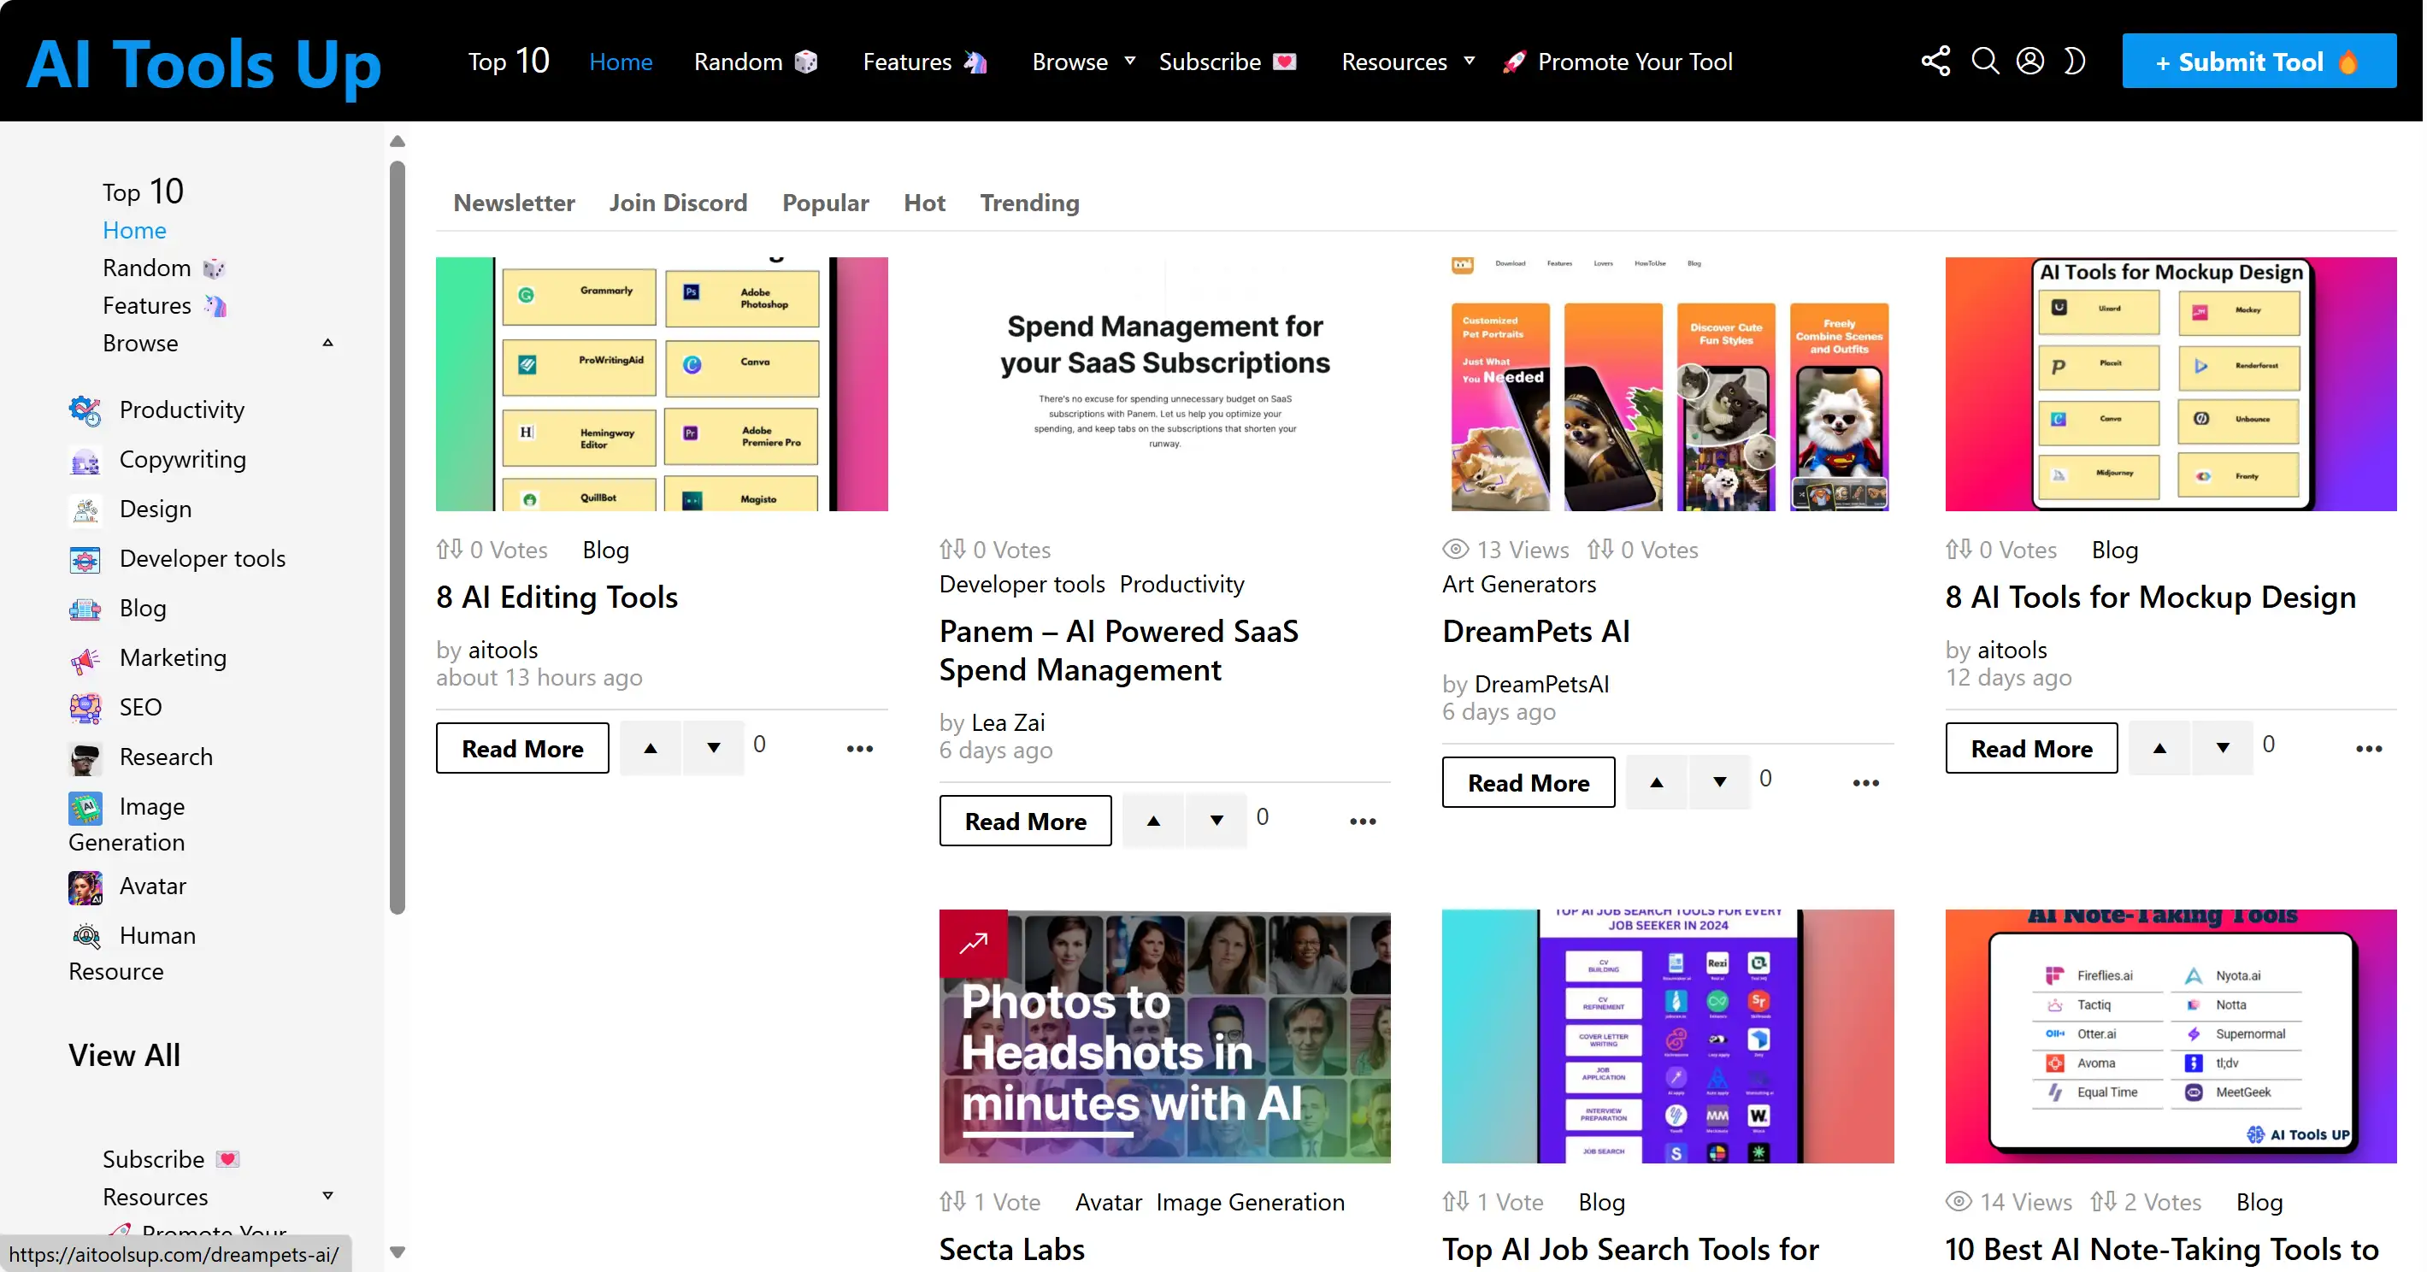
Task: Open more options on DreamPets AI card
Action: click(x=1865, y=783)
